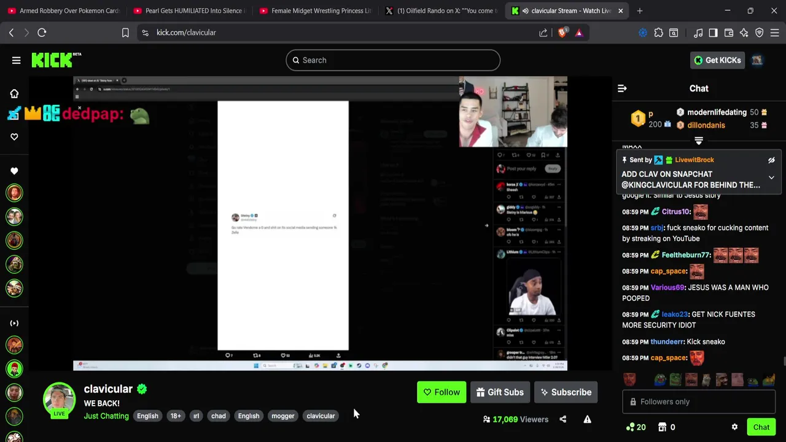The width and height of the screenshot is (786, 442).
Task: Open the Brave VPN shield icon
Action: [x=760, y=33]
